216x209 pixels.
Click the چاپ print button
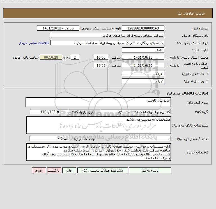point(69,171)
